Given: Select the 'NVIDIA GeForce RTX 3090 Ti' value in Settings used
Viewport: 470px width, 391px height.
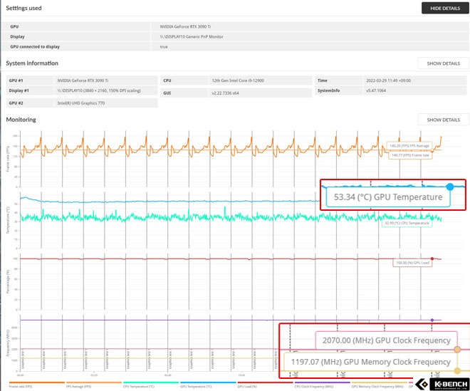Looking at the screenshot, I should (x=185, y=26).
